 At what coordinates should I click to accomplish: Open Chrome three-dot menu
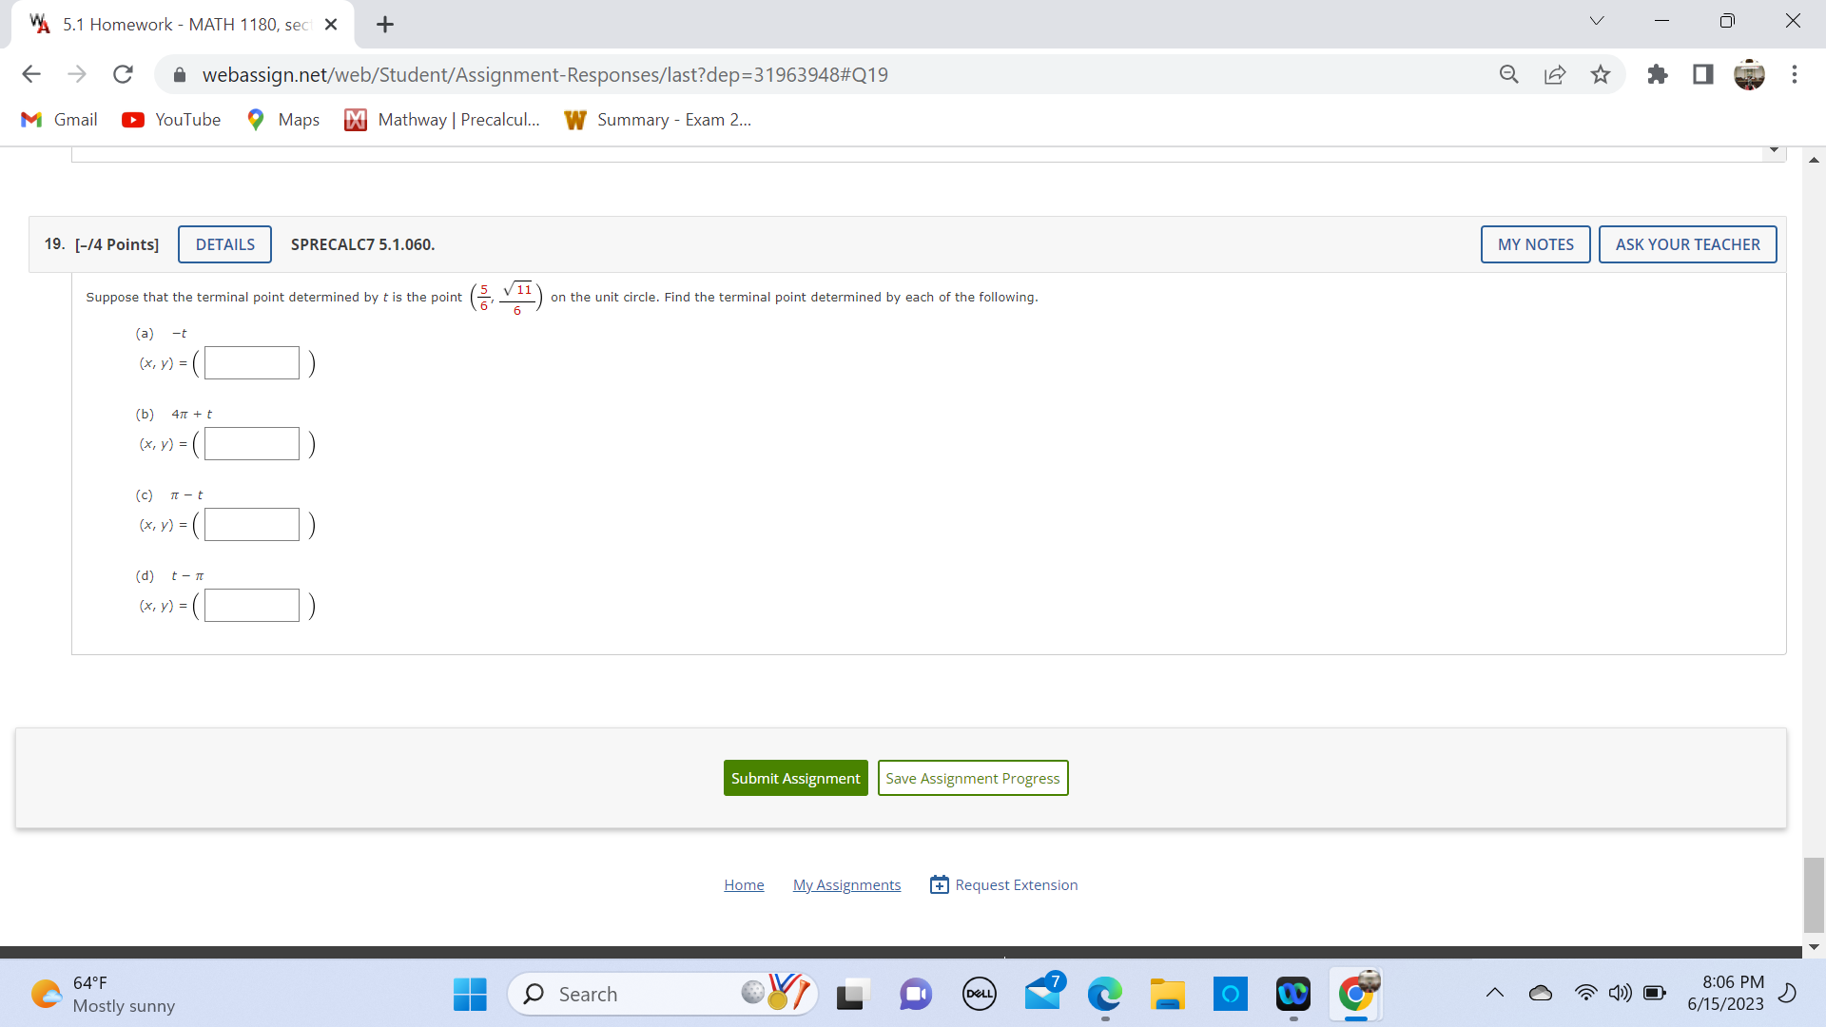click(1795, 74)
